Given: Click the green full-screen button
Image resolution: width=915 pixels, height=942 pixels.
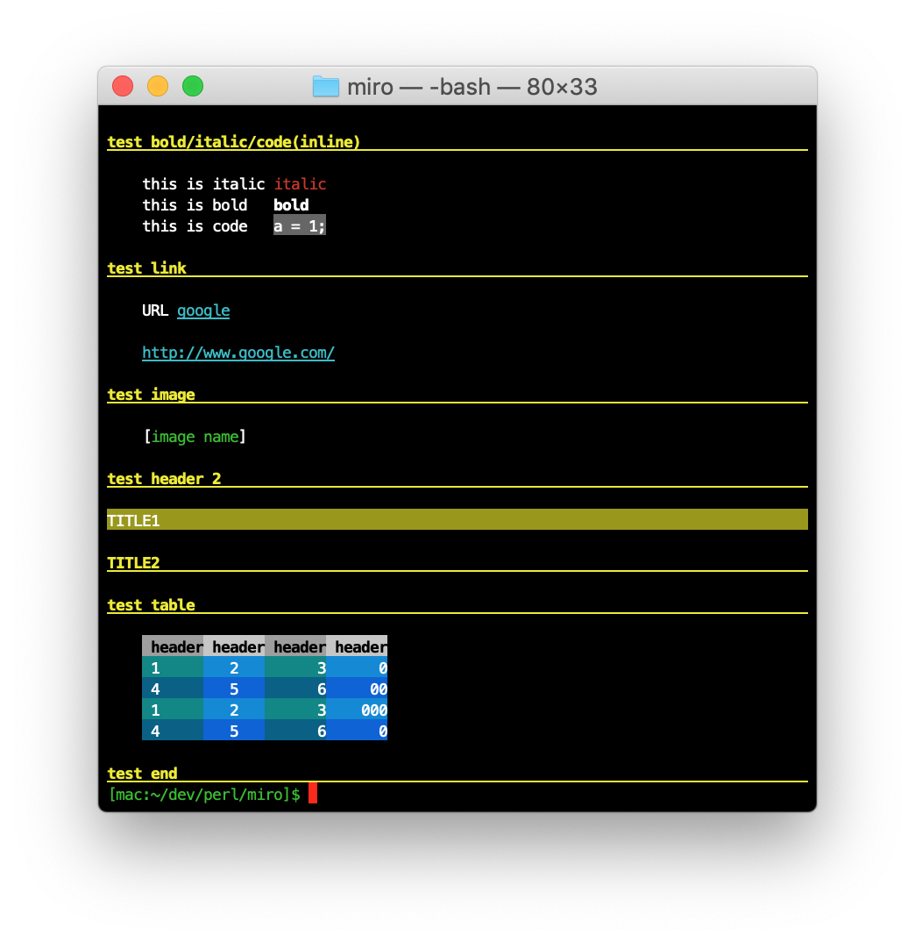Looking at the screenshot, I should [193, 86].
